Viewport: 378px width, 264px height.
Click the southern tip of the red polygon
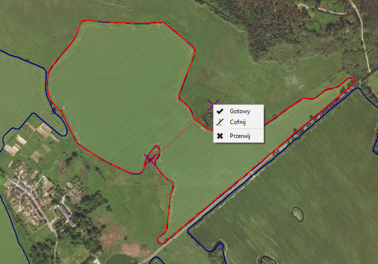pos(162,239)
